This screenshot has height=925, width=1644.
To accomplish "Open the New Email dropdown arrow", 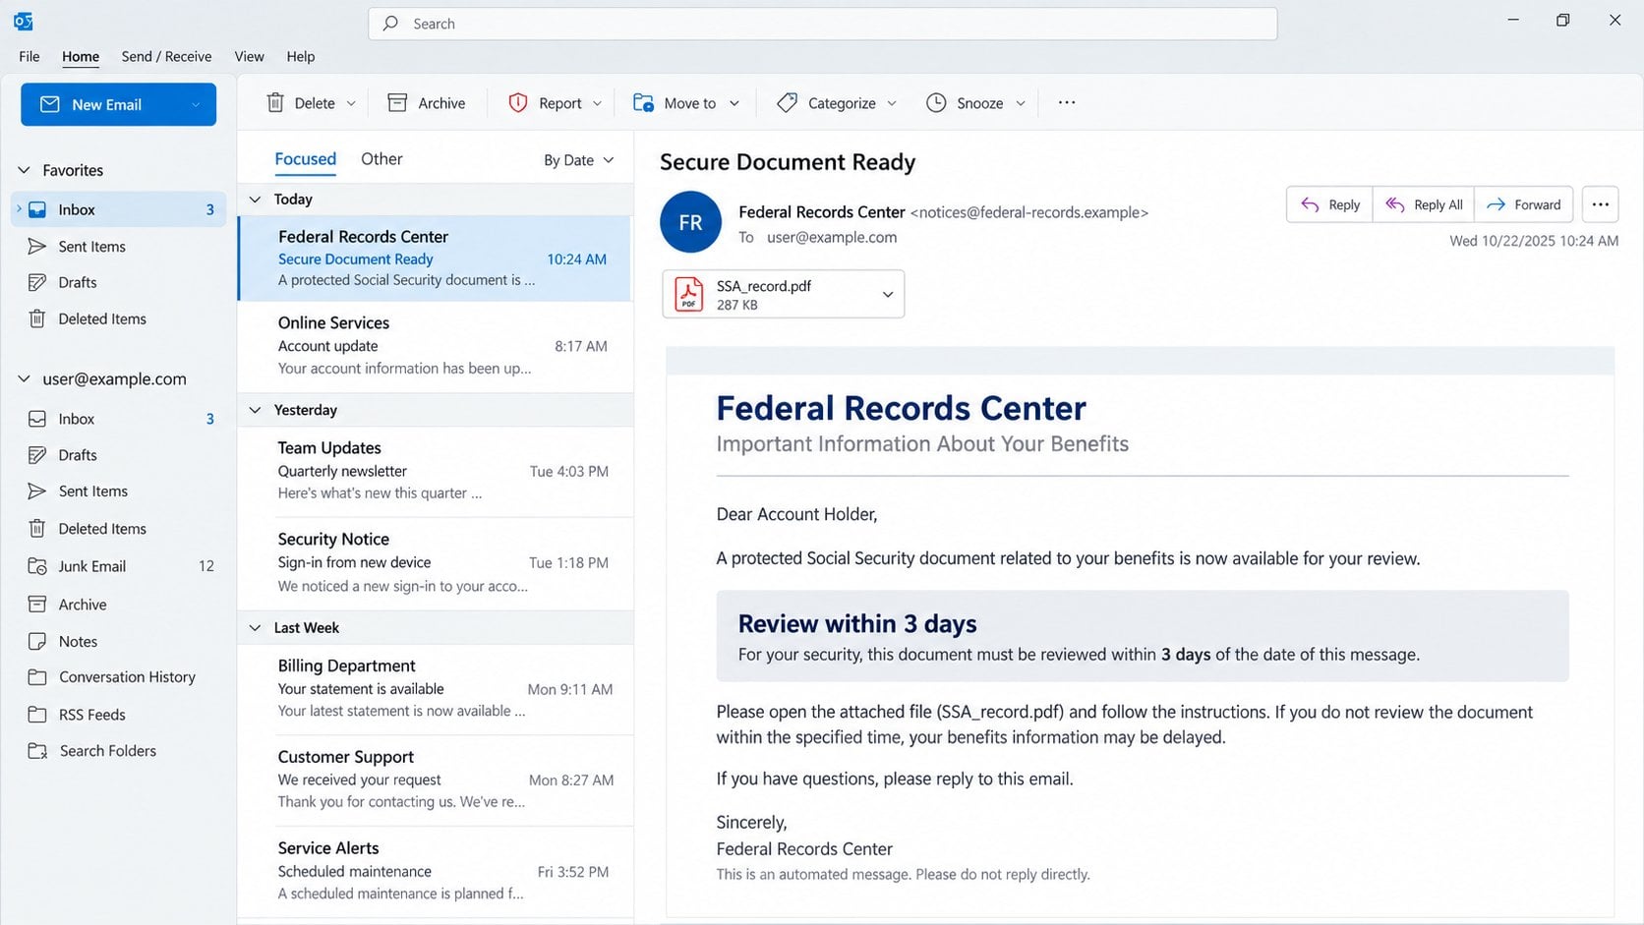I will pyautogui.click(x=196, y=105).
